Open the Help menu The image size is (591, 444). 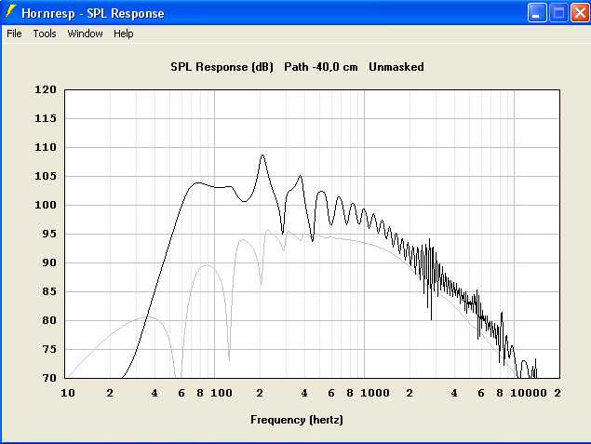(x=124, y=34)
